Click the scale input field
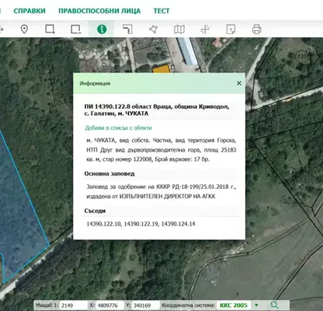 [x=73, y=306]
